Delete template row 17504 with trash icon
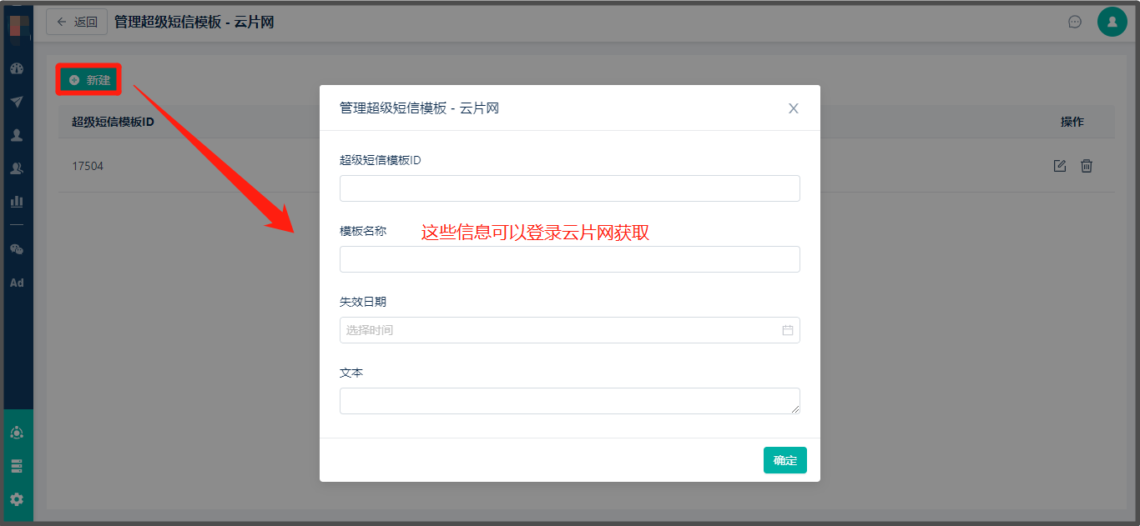This screenshot has width=1140, height=526. pos(1087,166)
